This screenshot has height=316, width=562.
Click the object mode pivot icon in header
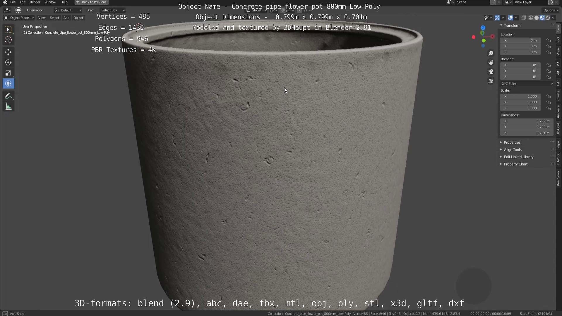point(18,10)
